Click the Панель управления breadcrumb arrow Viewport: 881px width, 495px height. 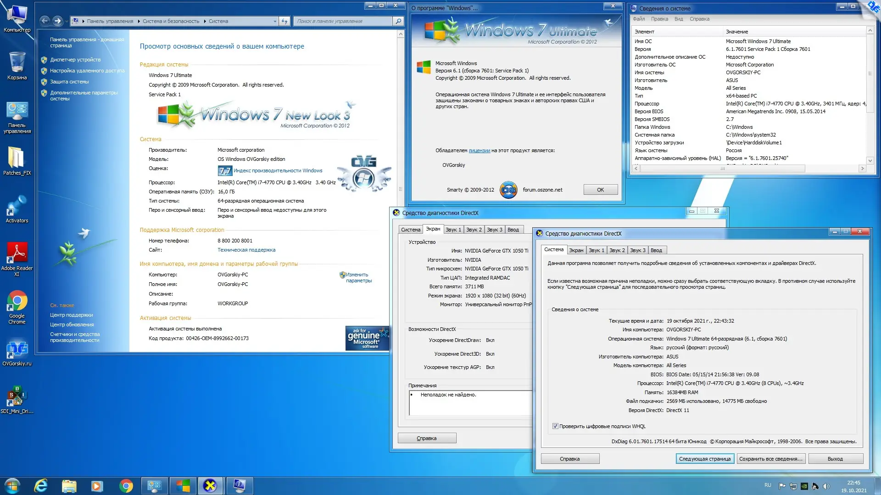139,21
